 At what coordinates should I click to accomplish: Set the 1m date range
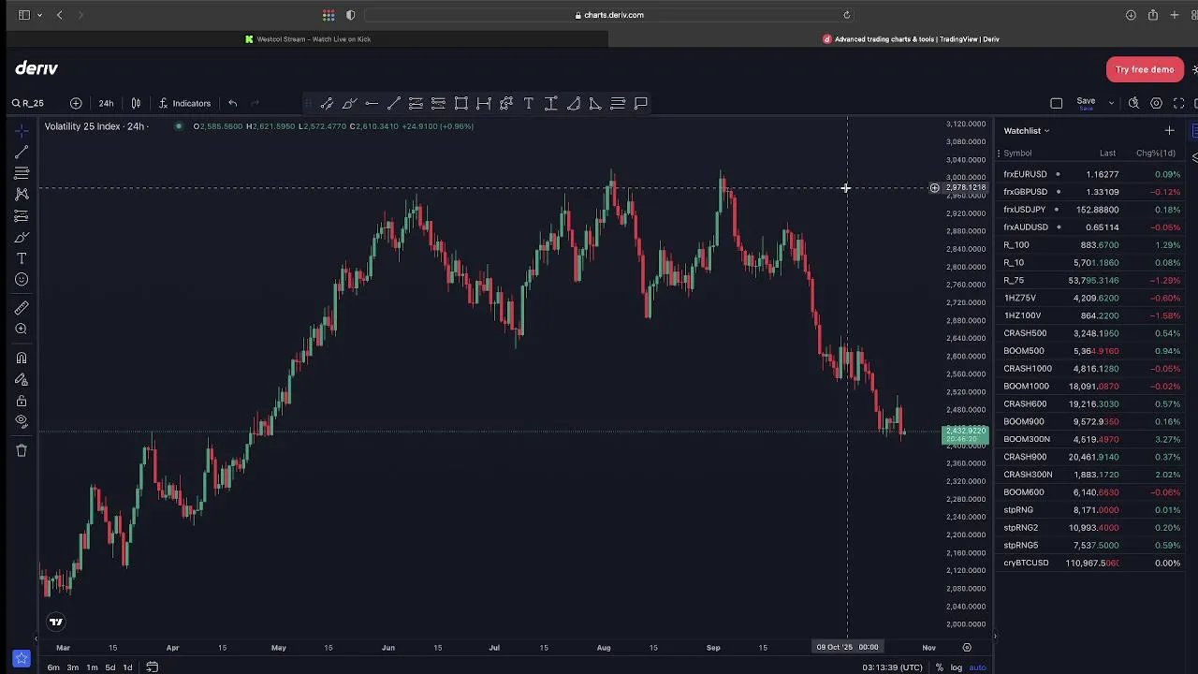[92, 667]
